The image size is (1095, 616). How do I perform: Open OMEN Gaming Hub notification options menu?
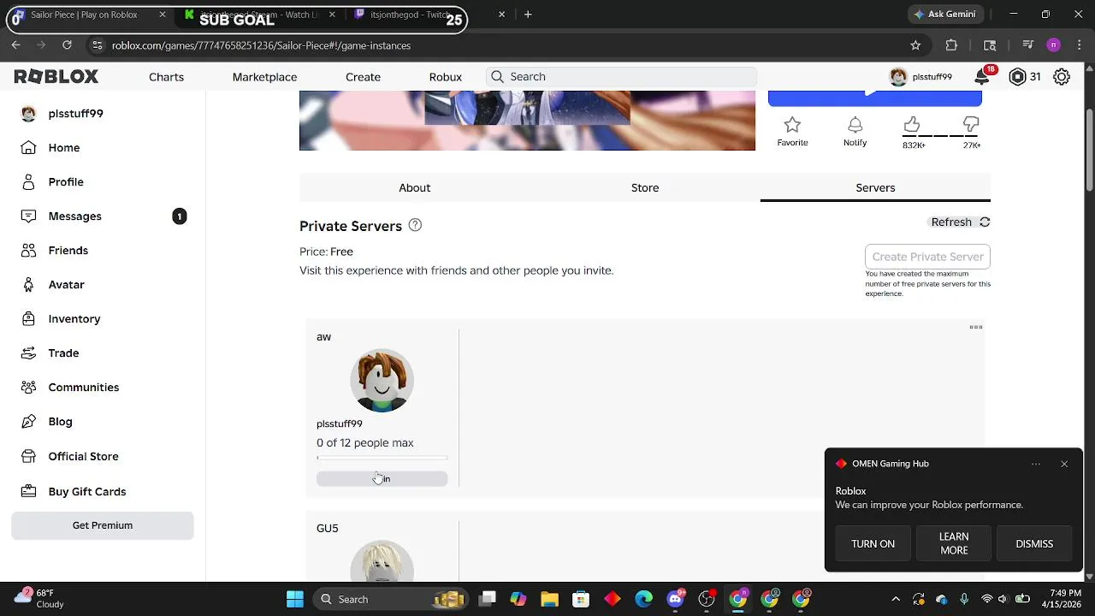[1036, 464]
